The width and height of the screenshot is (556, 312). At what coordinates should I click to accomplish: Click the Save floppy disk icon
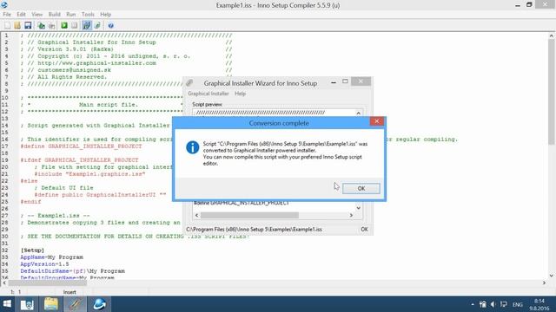[x=28, y=25]
